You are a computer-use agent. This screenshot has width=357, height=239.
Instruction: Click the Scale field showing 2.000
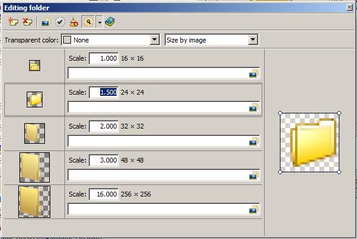coord(104,126)
